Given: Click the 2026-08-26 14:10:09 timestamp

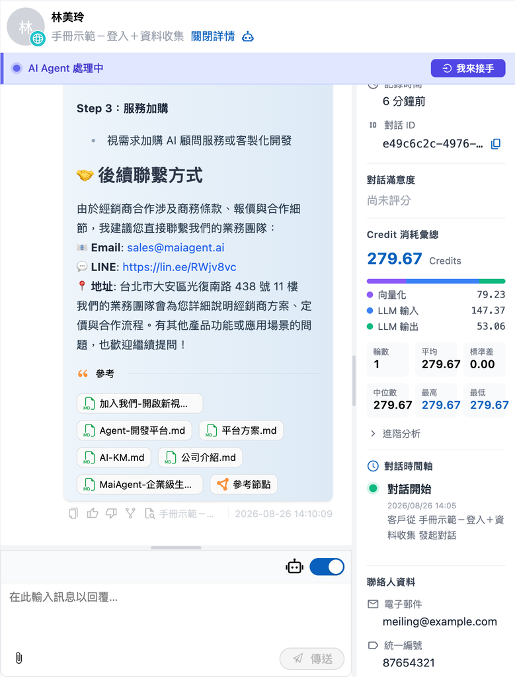Looking at the screenshot, I should tap(284, 514).
